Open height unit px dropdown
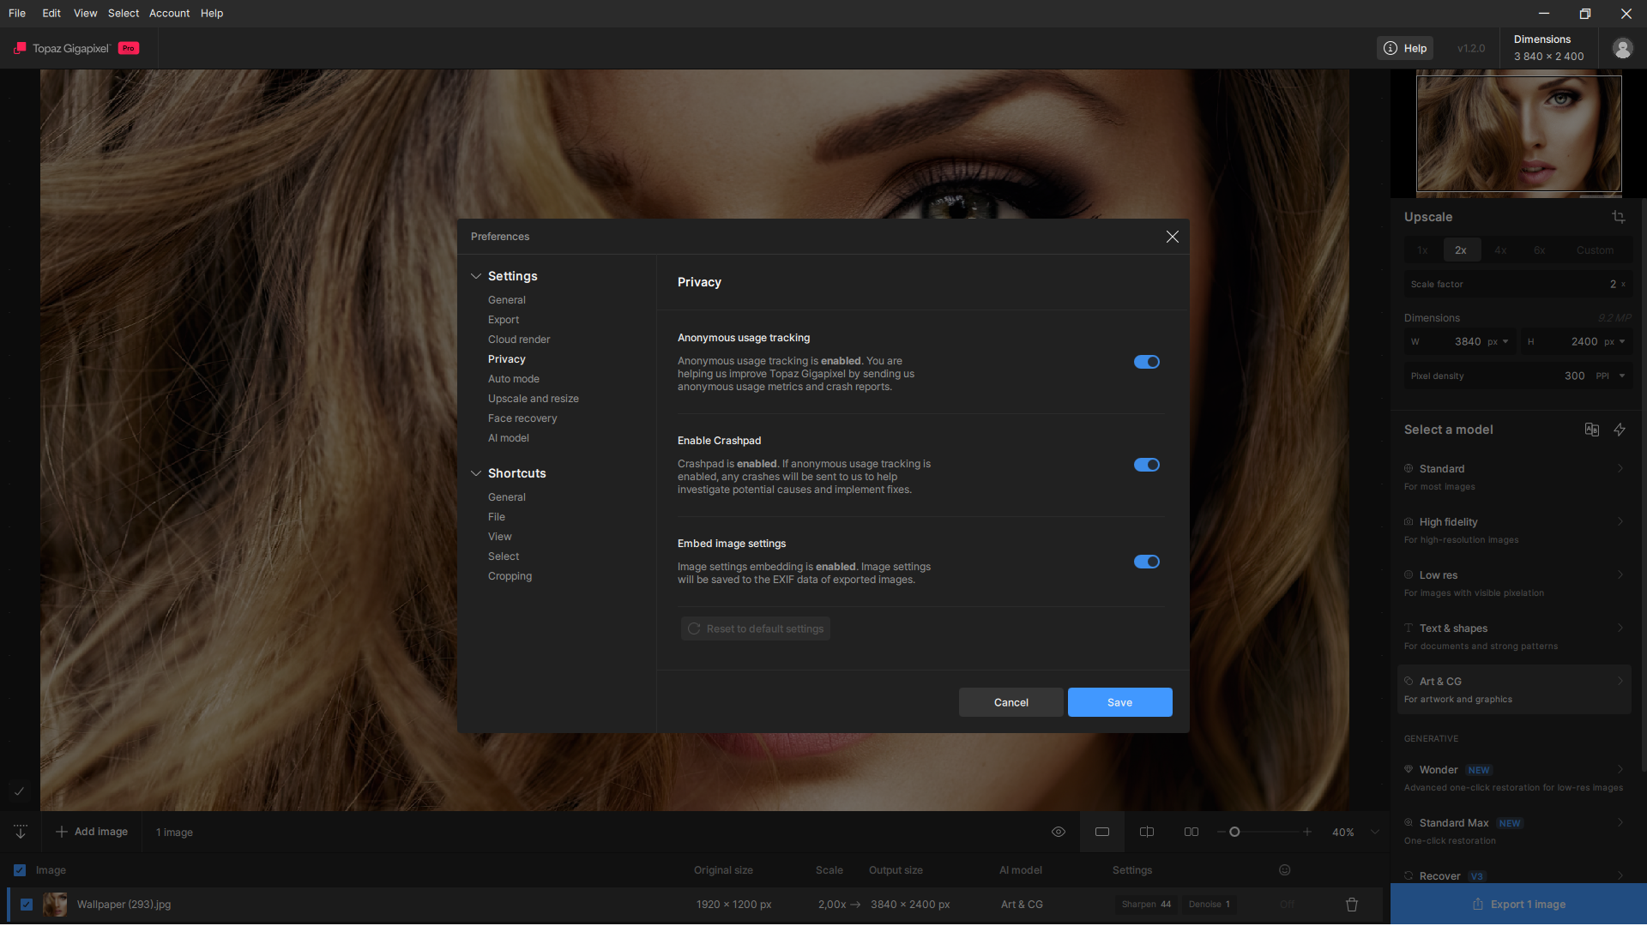 1615,341
